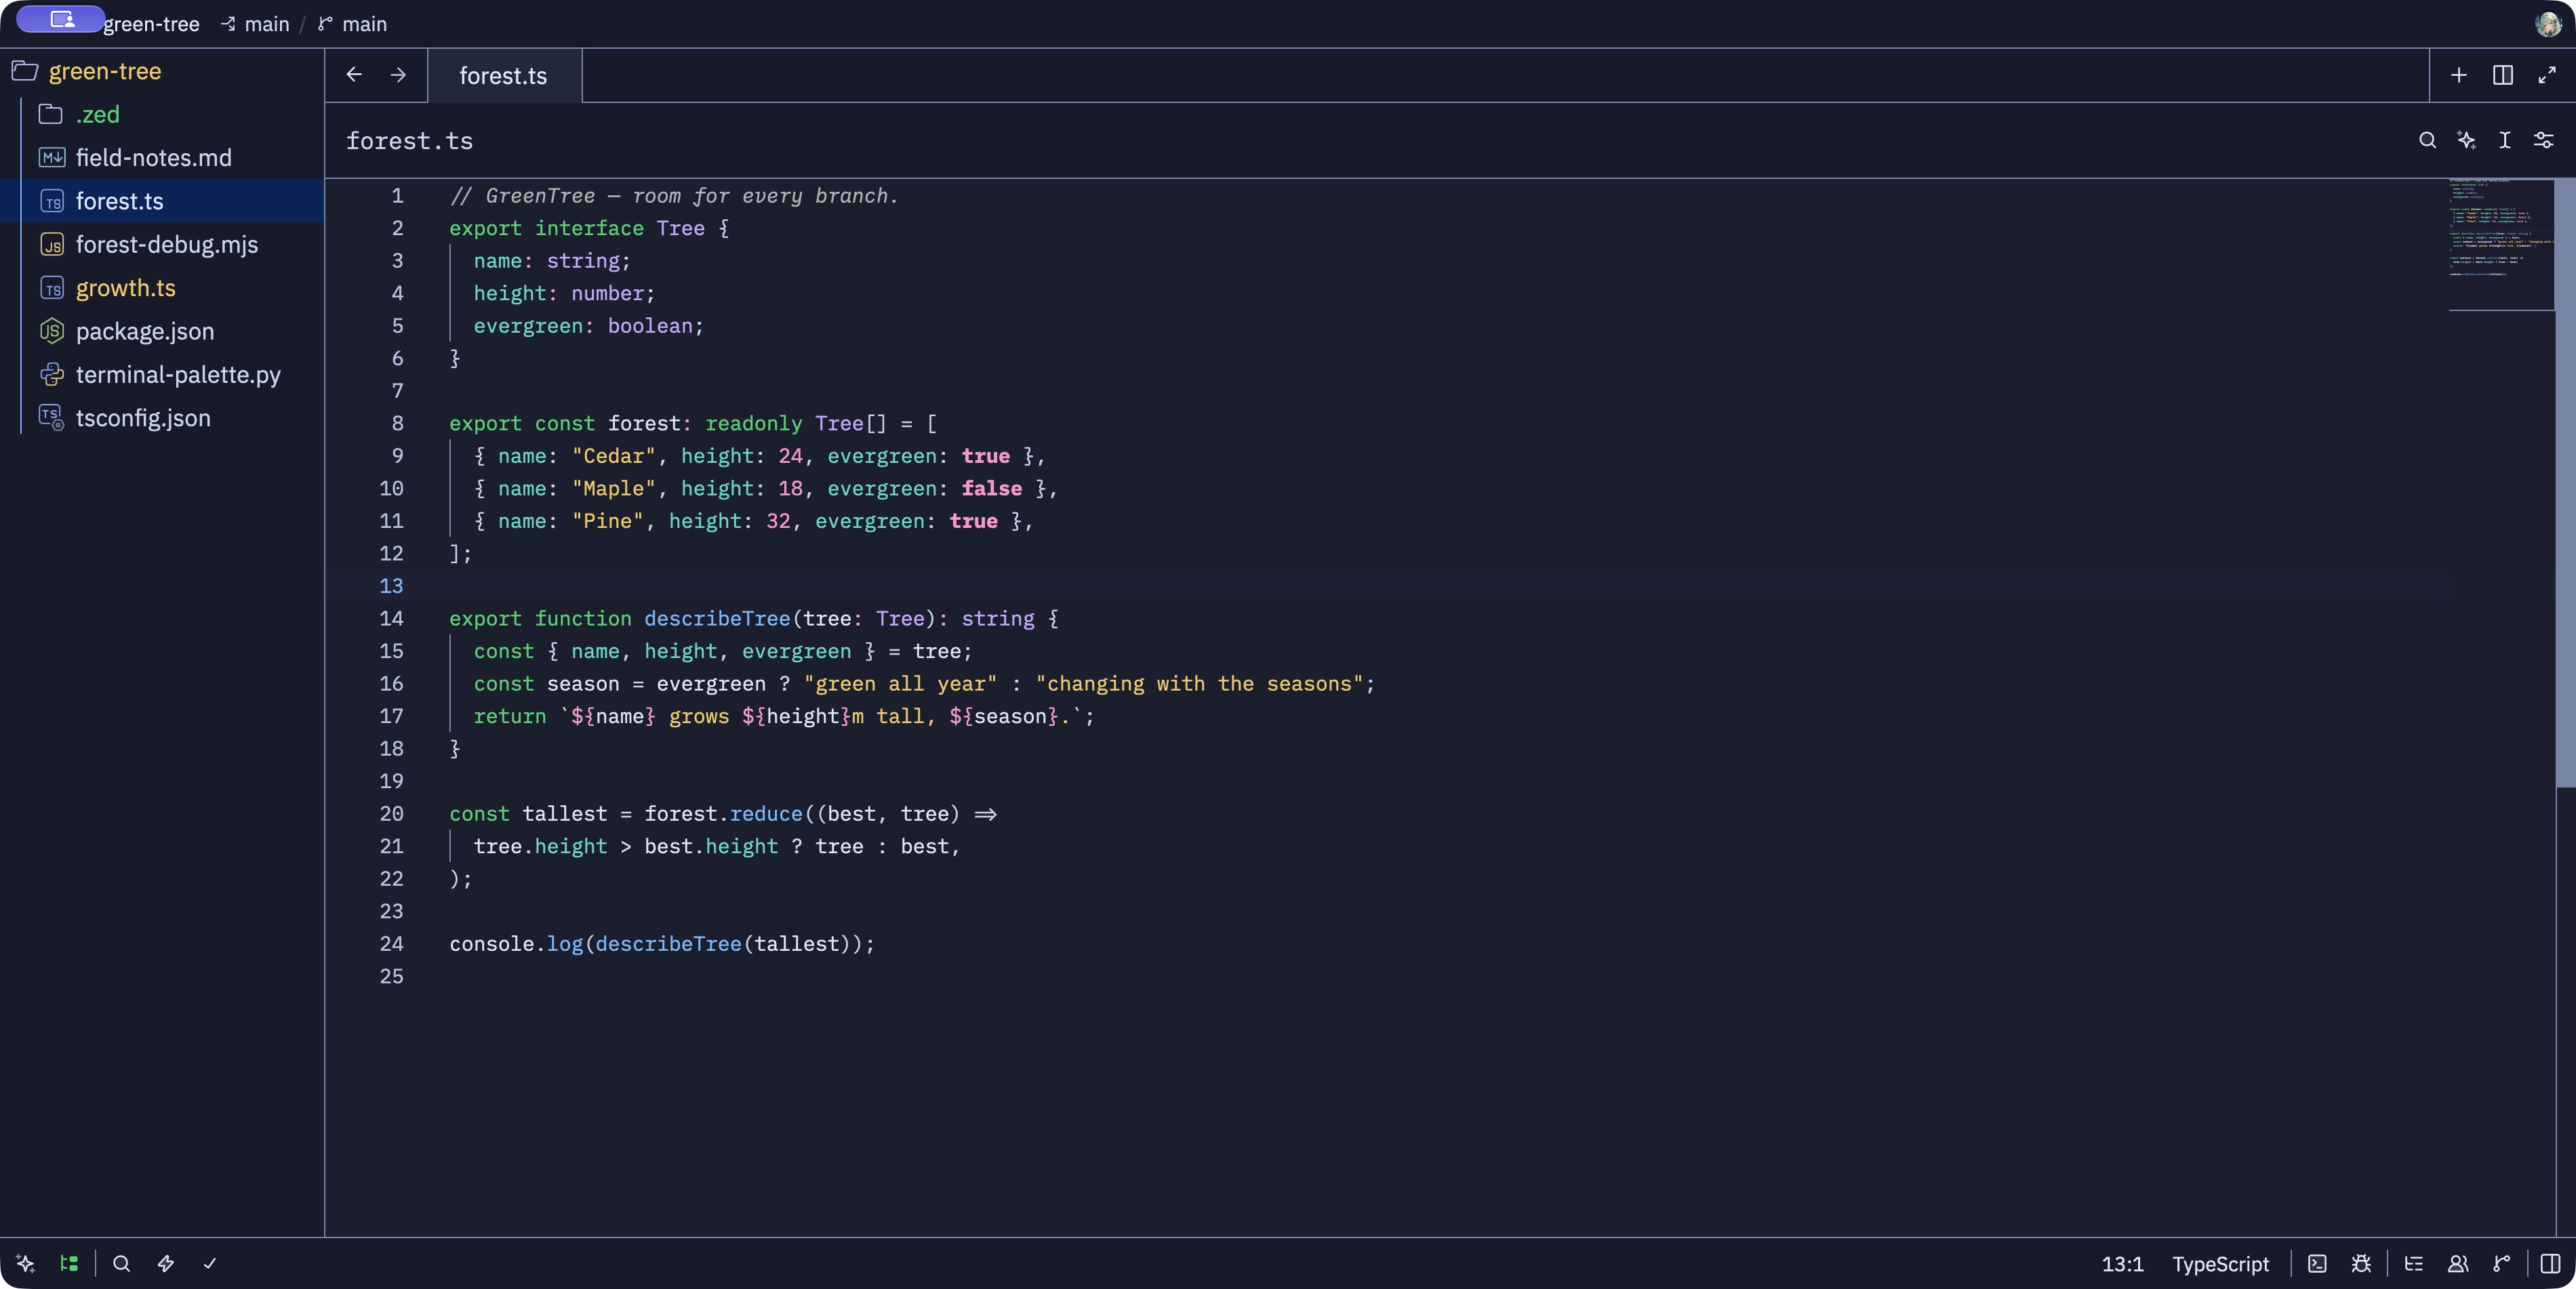Click the purple screen-share indicator in title bar
Screen dimensions: 2576x1289
pyautogui.click(x=60, y=19)
